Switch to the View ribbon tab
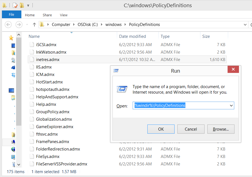Screen dimensions: 252x177 coord(64,15)
